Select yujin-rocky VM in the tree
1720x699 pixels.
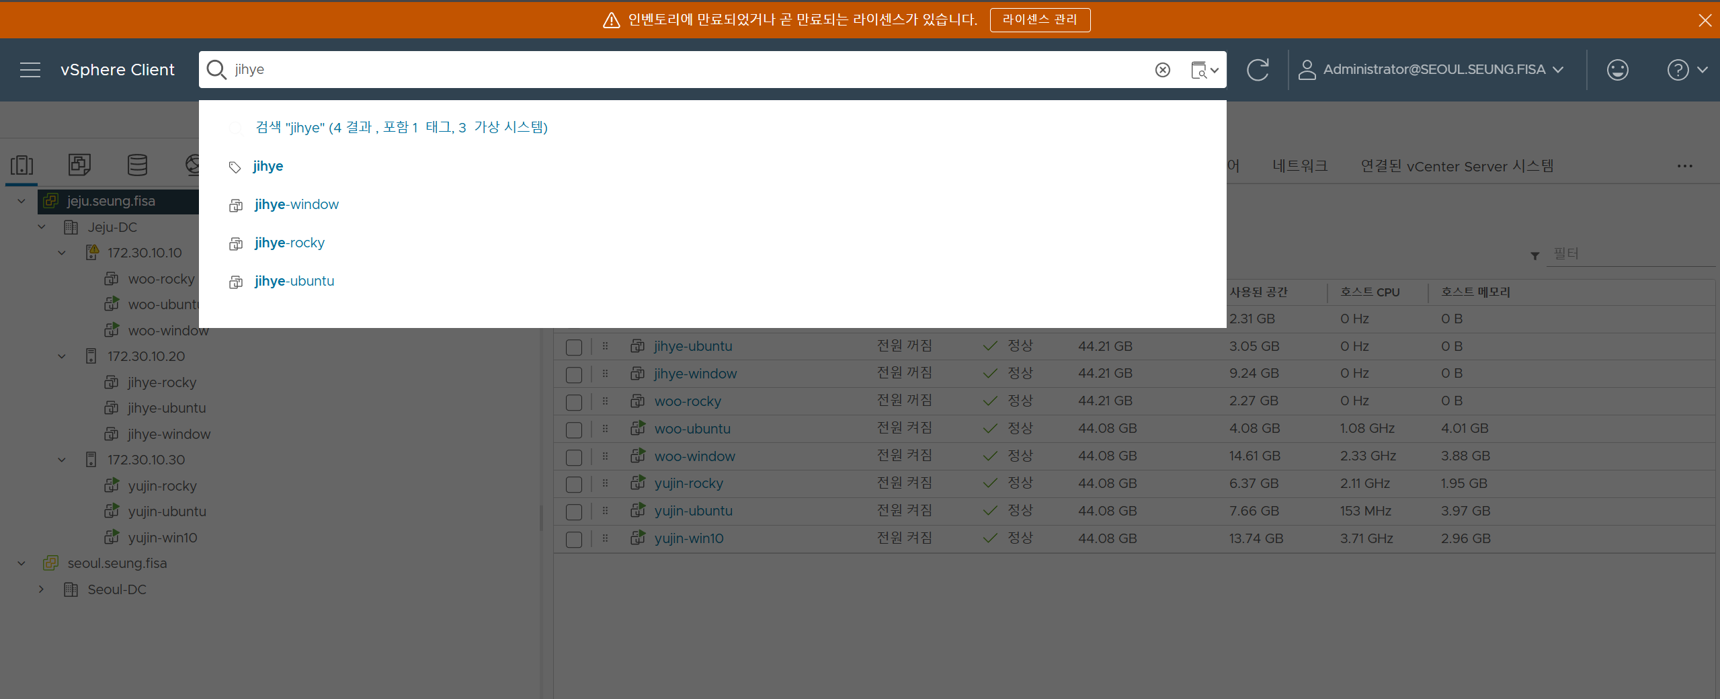click(x=162, y=486)
